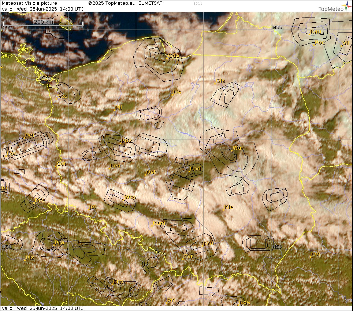The width and height of the screenshot is (353, 311).
Task: Click the TopMeteo logo
Action: tap(335, 7)
